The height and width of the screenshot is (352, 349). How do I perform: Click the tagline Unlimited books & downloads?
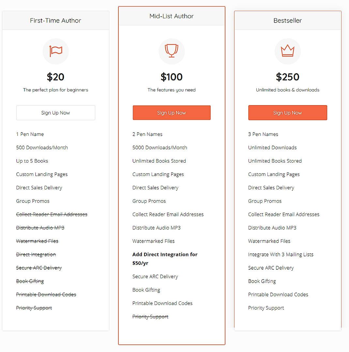coord(288,90)
